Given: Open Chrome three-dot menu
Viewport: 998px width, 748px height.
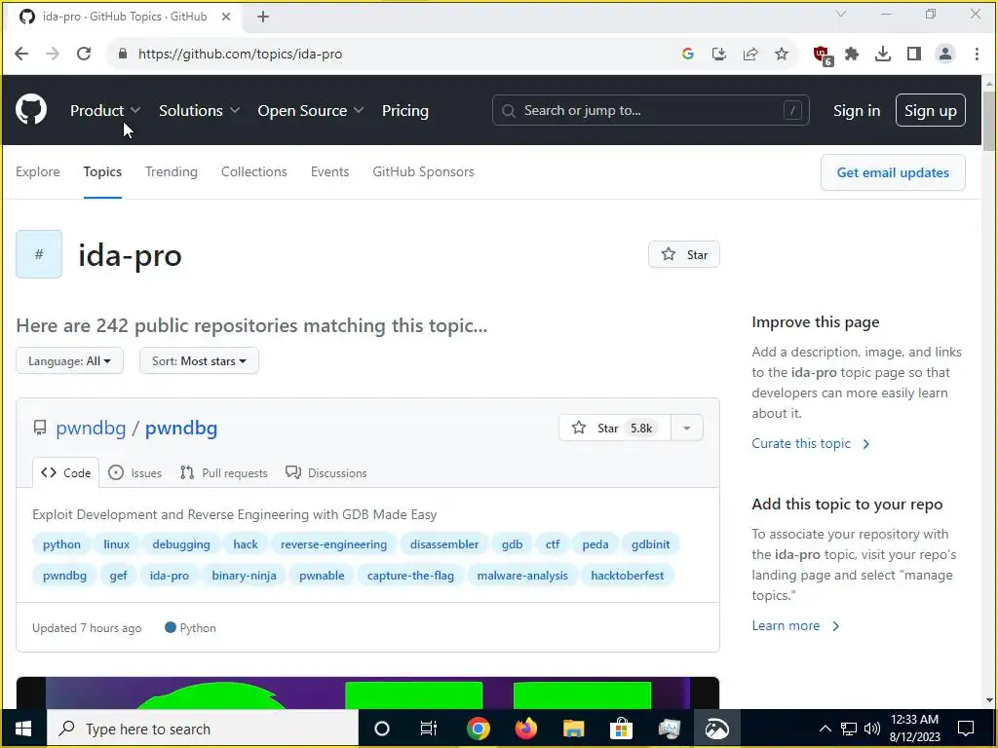Looking at the screenshot, I should [977, 55].
